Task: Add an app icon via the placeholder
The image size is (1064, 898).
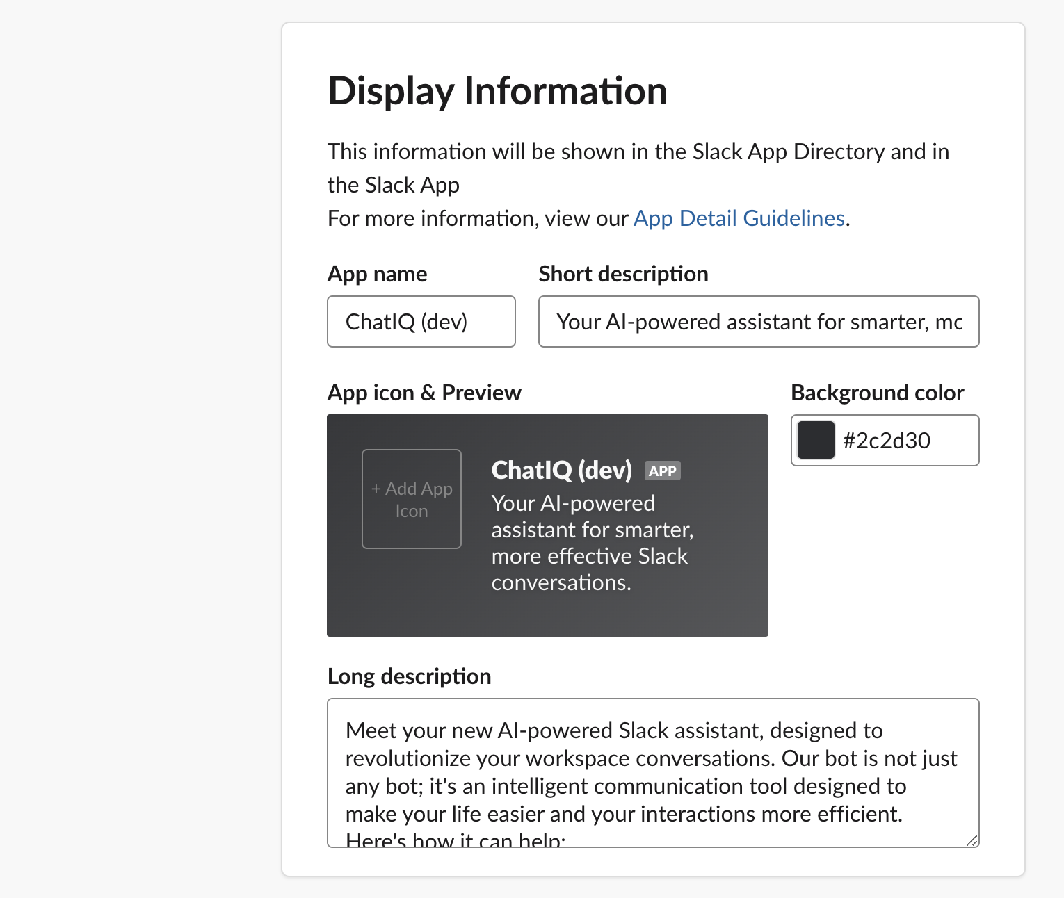Action: click(412, 499)
